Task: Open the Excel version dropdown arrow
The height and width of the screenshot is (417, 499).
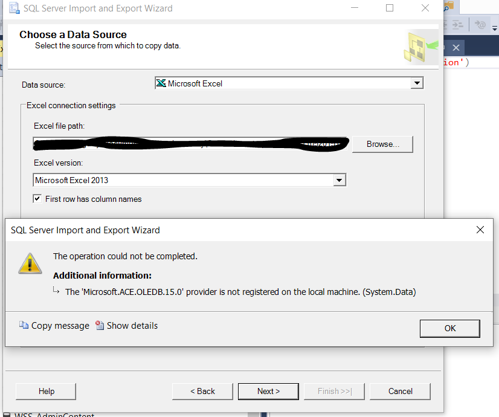Action: pyautogui.click(x=340, y=180)
